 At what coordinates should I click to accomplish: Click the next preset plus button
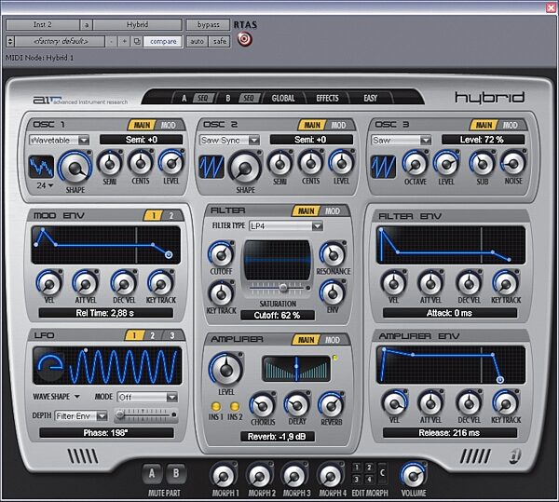pos(125,41)
